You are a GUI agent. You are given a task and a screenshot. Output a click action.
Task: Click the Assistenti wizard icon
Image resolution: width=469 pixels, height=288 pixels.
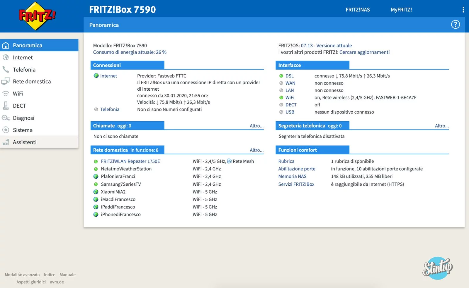[6, 142]
